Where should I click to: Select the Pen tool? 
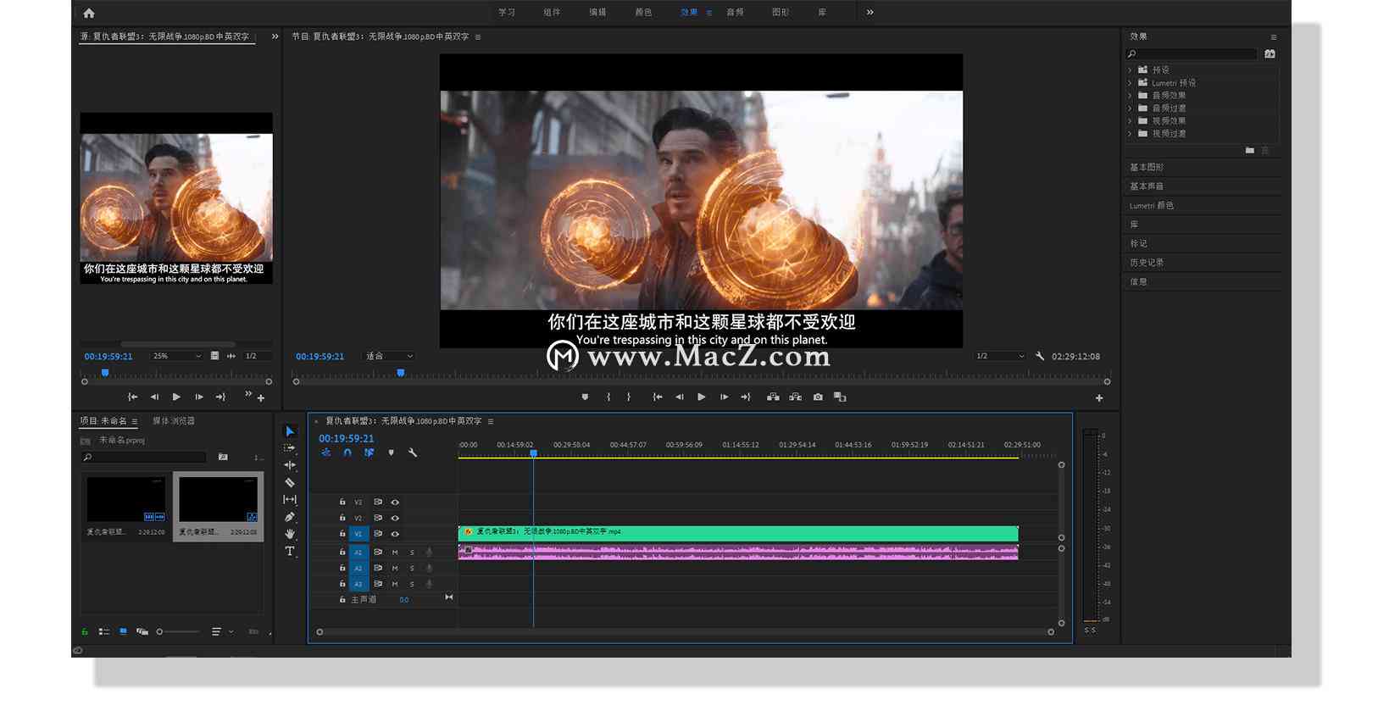click(290, 516)
